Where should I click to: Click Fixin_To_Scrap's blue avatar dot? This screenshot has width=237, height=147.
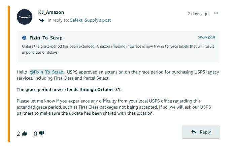24,38
